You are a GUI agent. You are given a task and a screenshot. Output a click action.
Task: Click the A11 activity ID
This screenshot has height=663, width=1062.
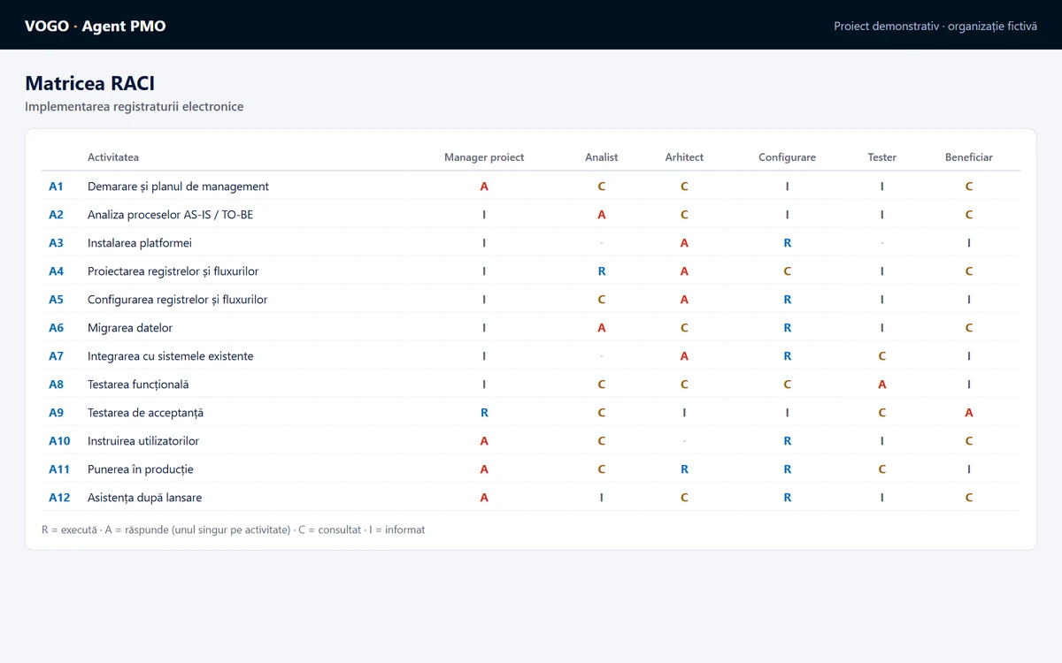(x=59, y=469)
